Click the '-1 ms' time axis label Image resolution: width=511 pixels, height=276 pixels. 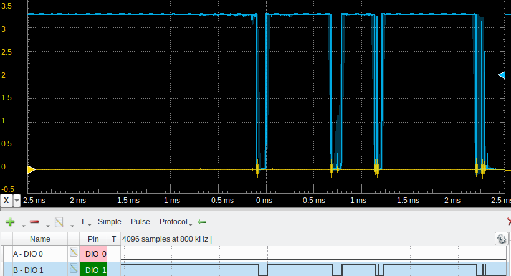tap(171, 201)
